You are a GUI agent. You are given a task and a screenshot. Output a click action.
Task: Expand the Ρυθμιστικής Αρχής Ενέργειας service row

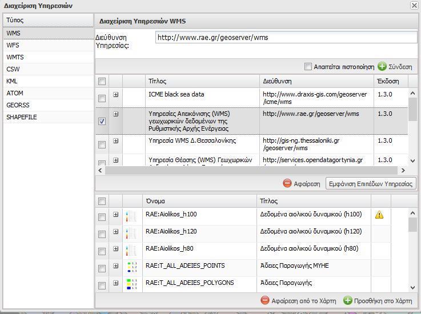(116, 114)
